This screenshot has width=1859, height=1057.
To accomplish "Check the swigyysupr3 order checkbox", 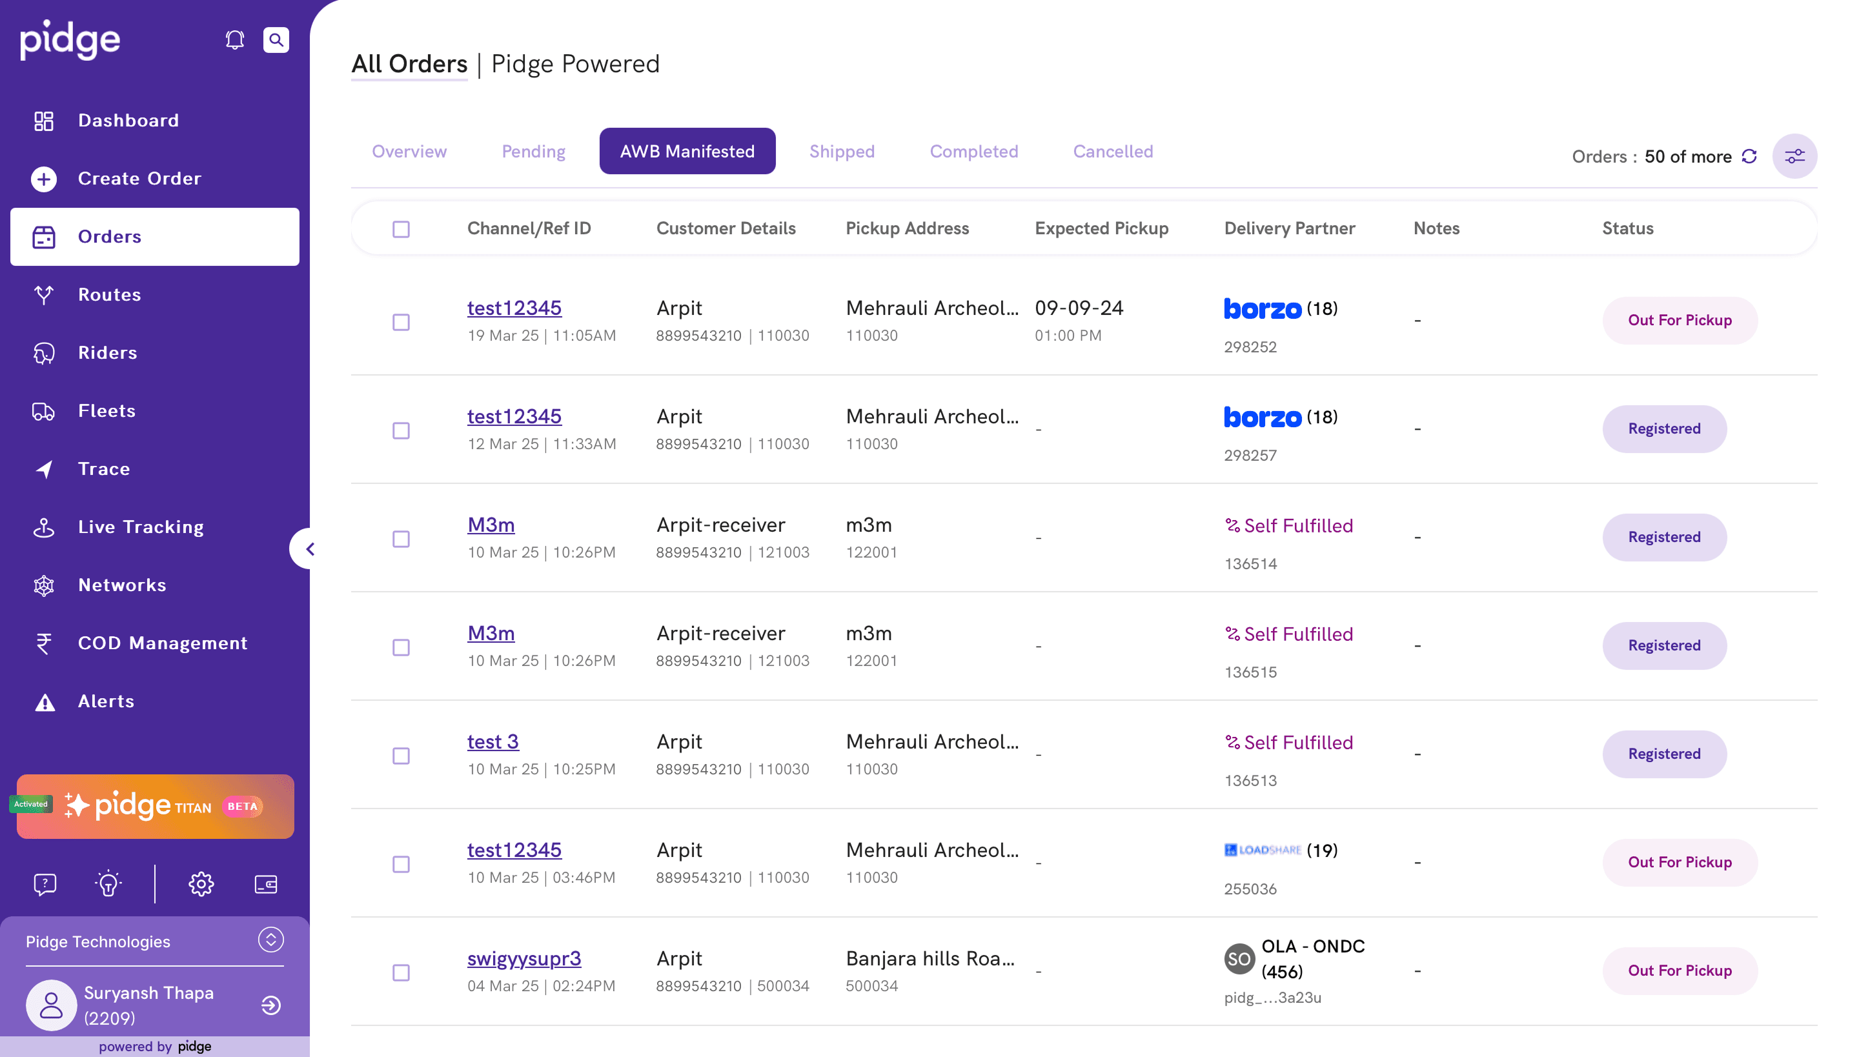I will pyautogui.click(x=401, y=972).
